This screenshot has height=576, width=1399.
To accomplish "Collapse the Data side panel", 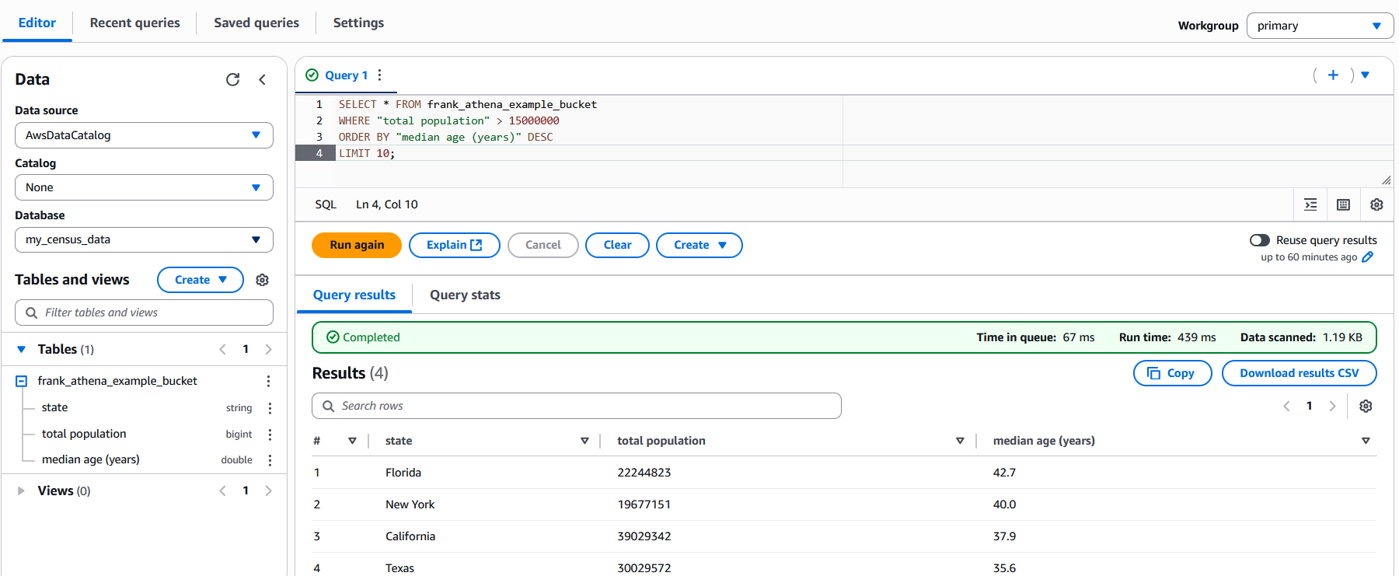I will tap(263, 79).
